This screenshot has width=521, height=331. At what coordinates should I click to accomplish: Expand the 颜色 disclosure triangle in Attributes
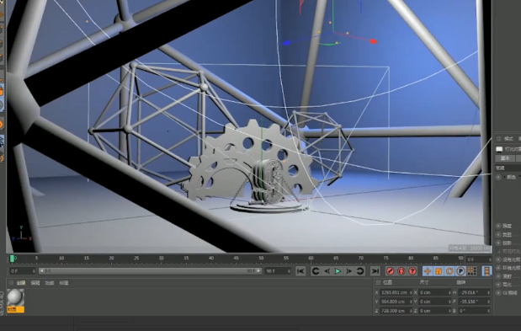click(x=504, y=177)
